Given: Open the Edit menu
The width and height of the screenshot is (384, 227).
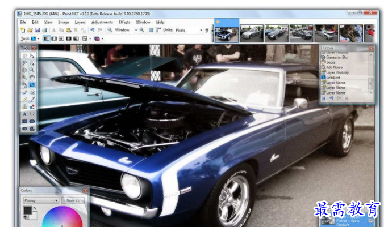Looking at the screenshot, I should coord(35,22).
